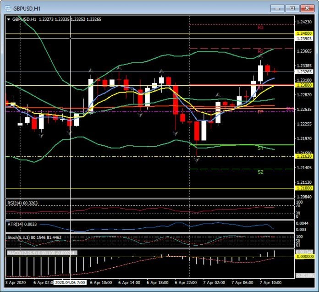Select the 1.23000 horizontal line label
Screen dimensions: 319x292
304,85
